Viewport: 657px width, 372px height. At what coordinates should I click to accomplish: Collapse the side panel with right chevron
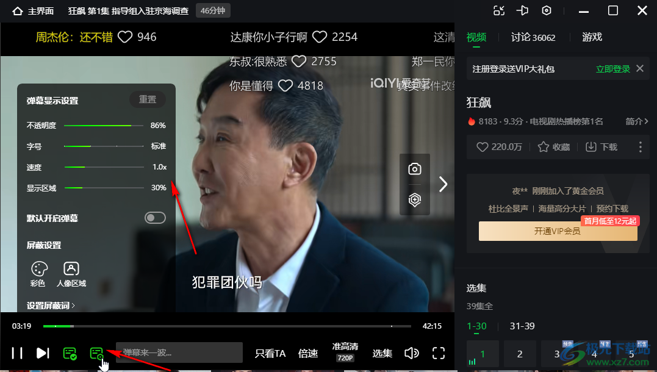[443, 184]
